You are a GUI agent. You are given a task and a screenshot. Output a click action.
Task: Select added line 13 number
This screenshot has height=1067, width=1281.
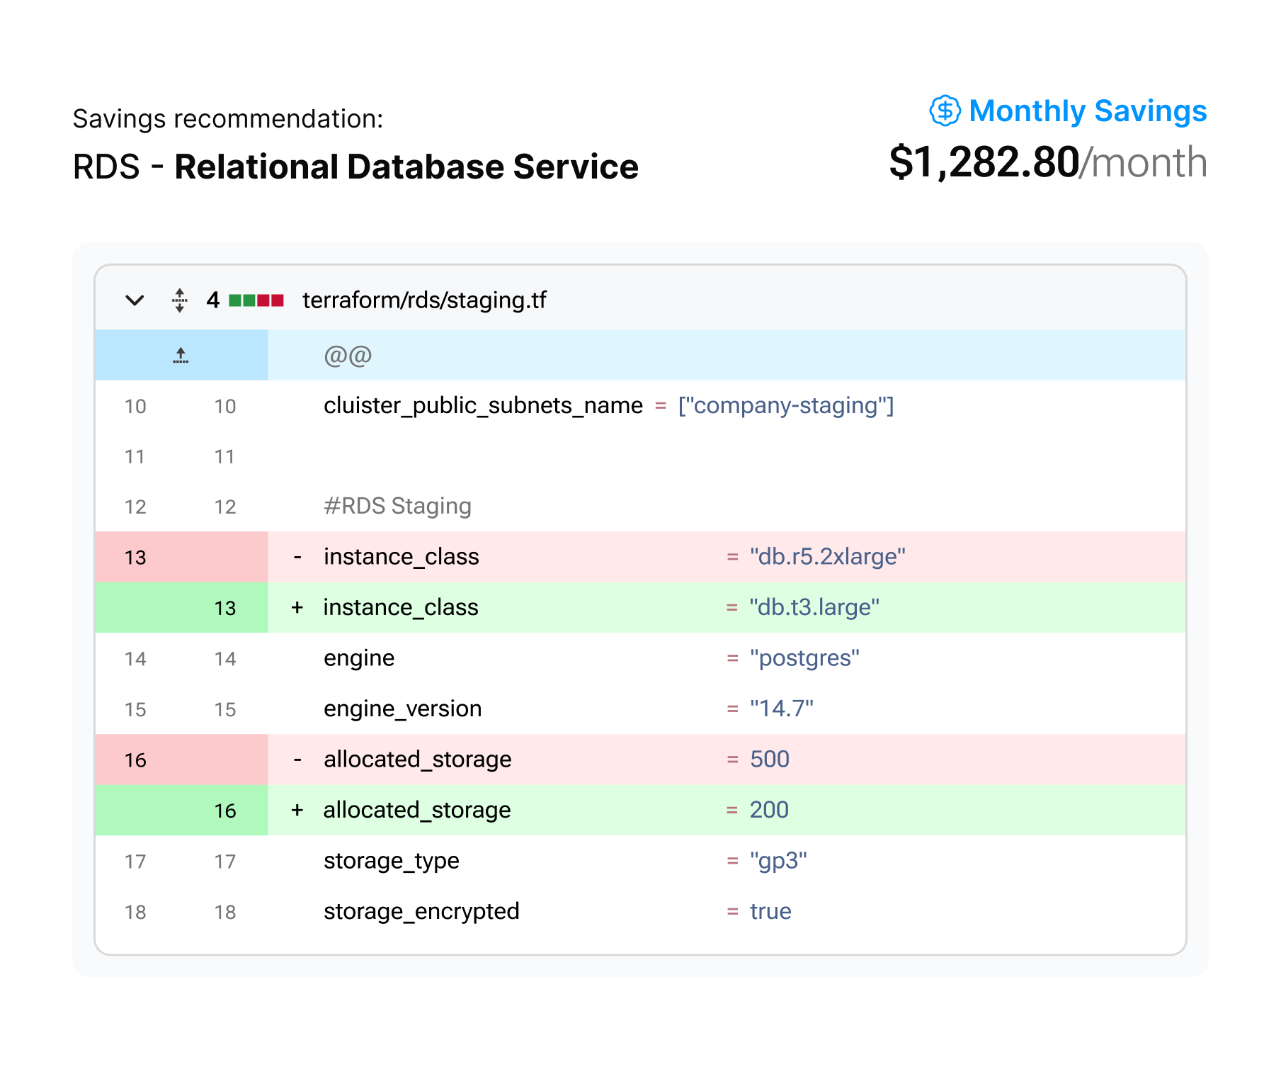(224, 608)
